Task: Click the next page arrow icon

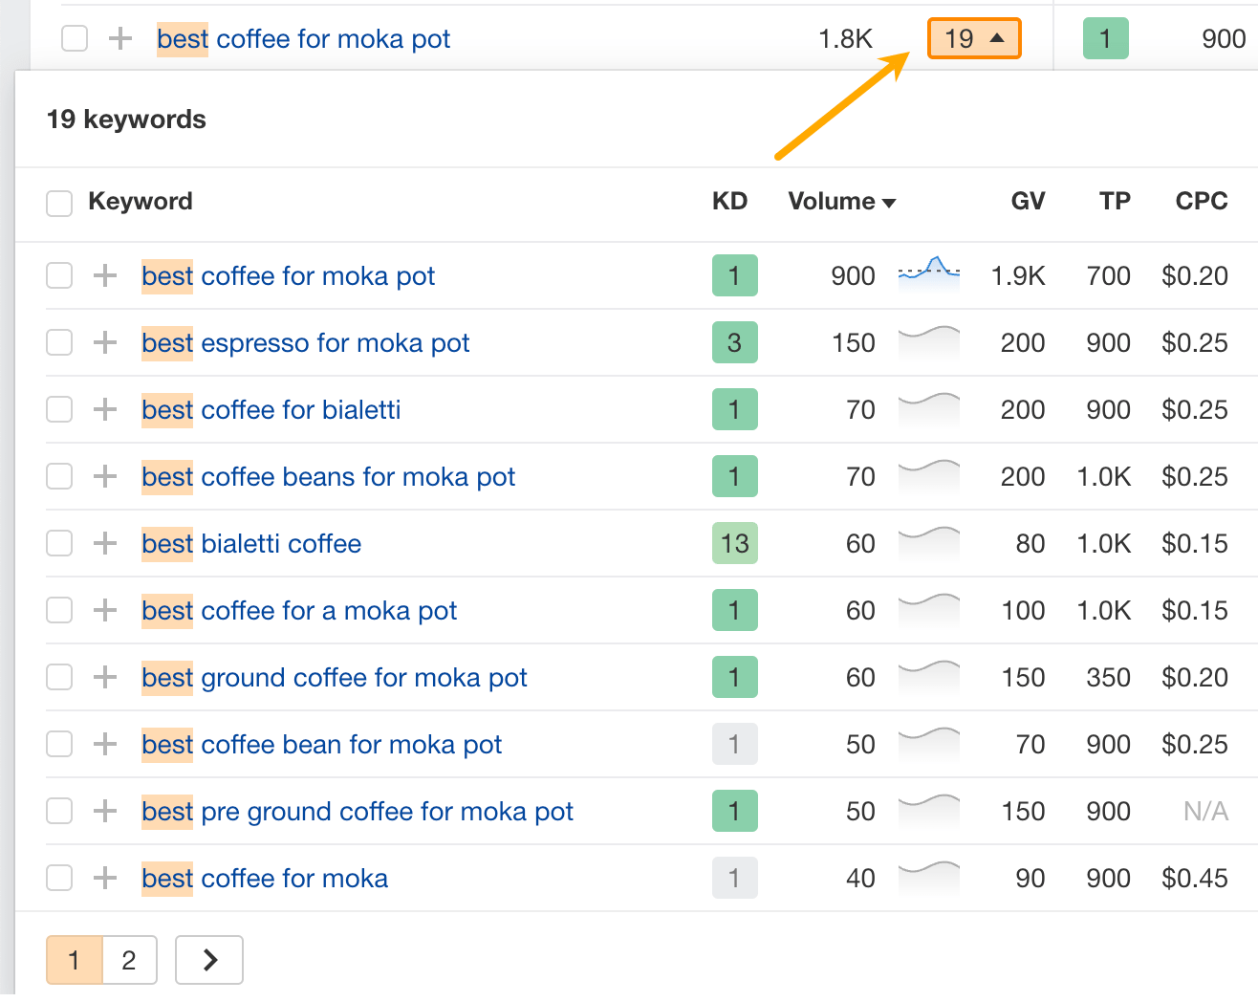Action: tap(208, 960)
